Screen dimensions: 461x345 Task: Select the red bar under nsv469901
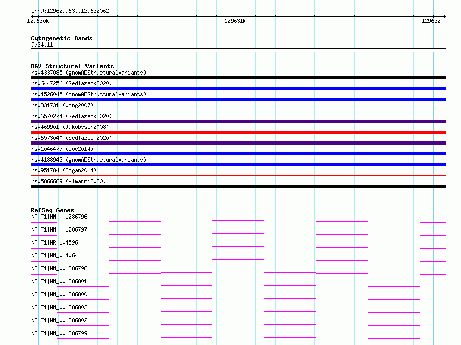[238, 132]
